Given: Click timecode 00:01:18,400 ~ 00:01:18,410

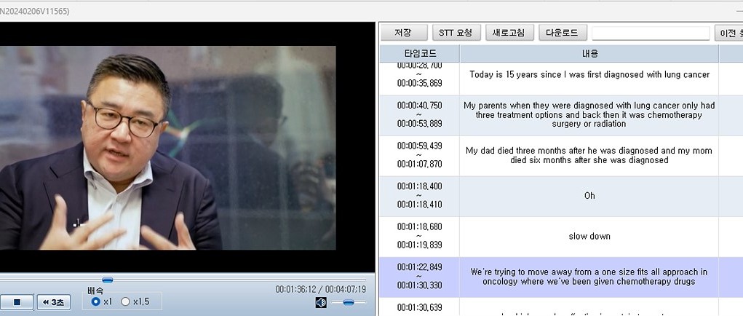Looking at the screenshot, I should [419, 196].
